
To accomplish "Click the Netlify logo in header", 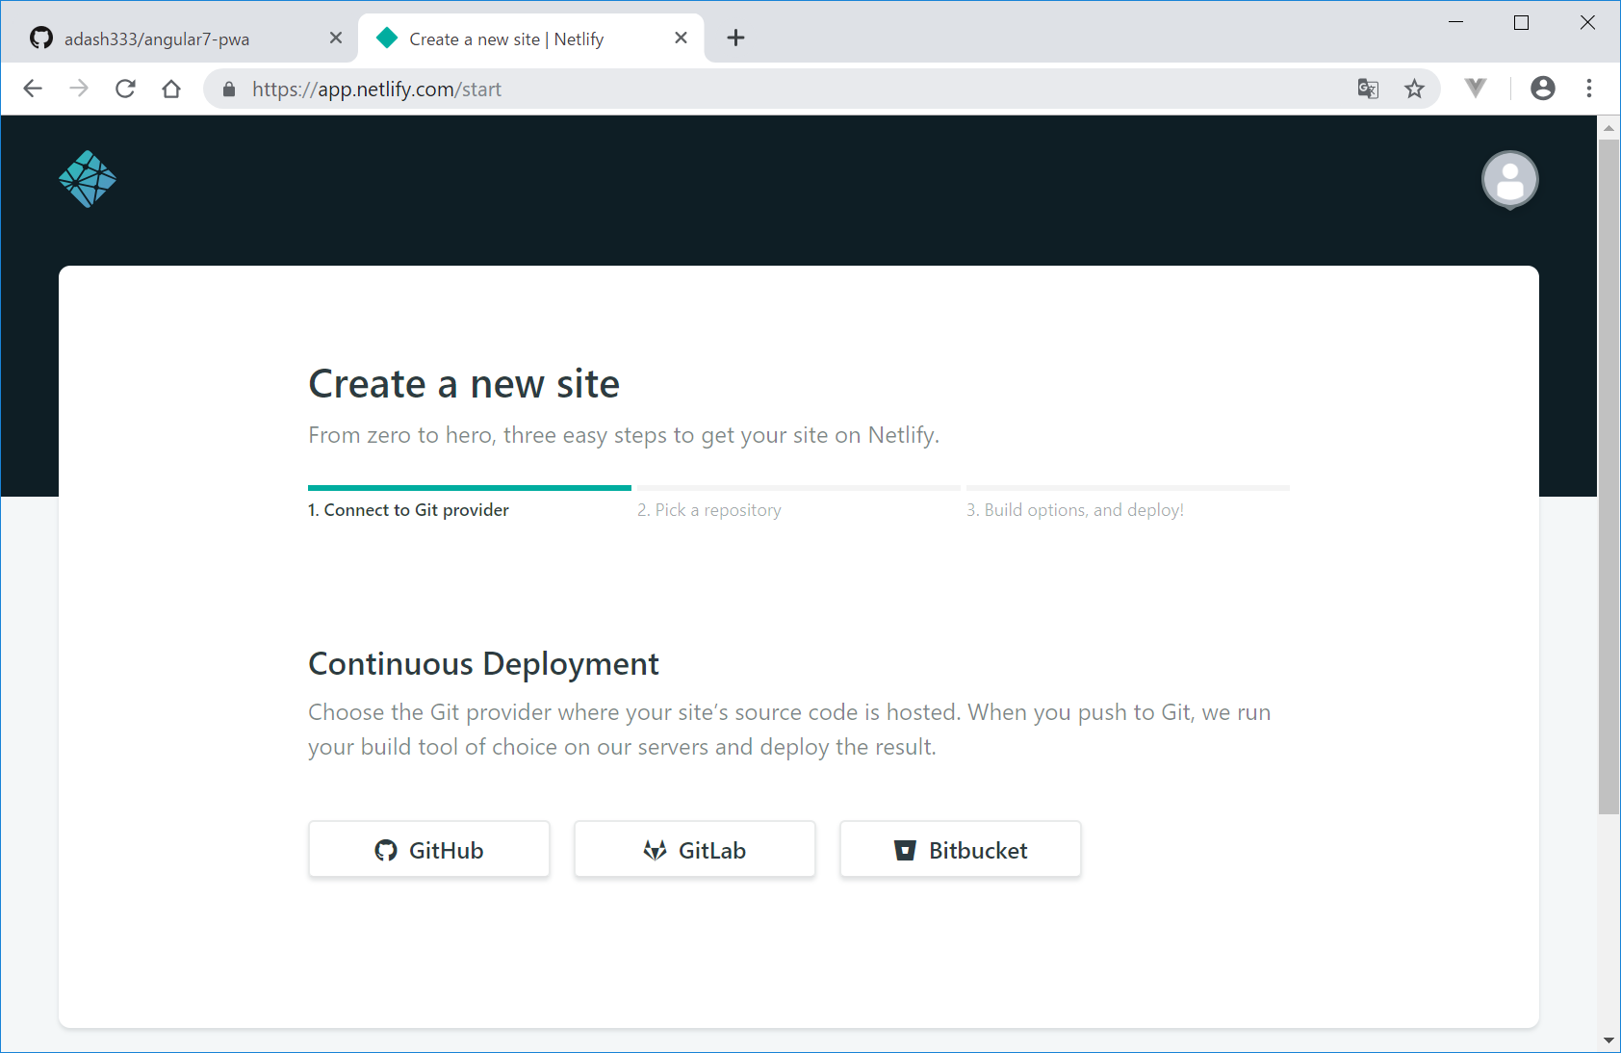I will pyautogui.click(x=88, y=179).
